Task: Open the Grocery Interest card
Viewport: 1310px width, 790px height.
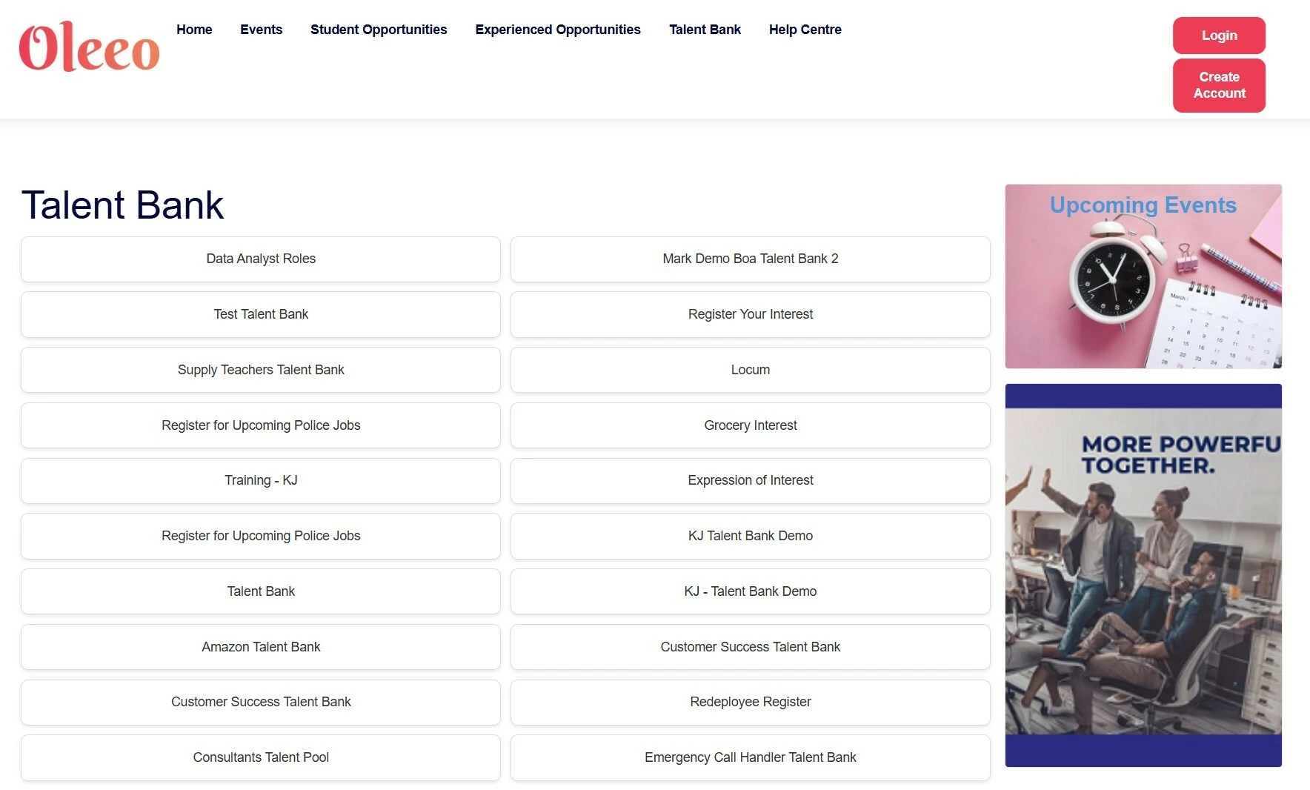Action: (x=751, y=425)
